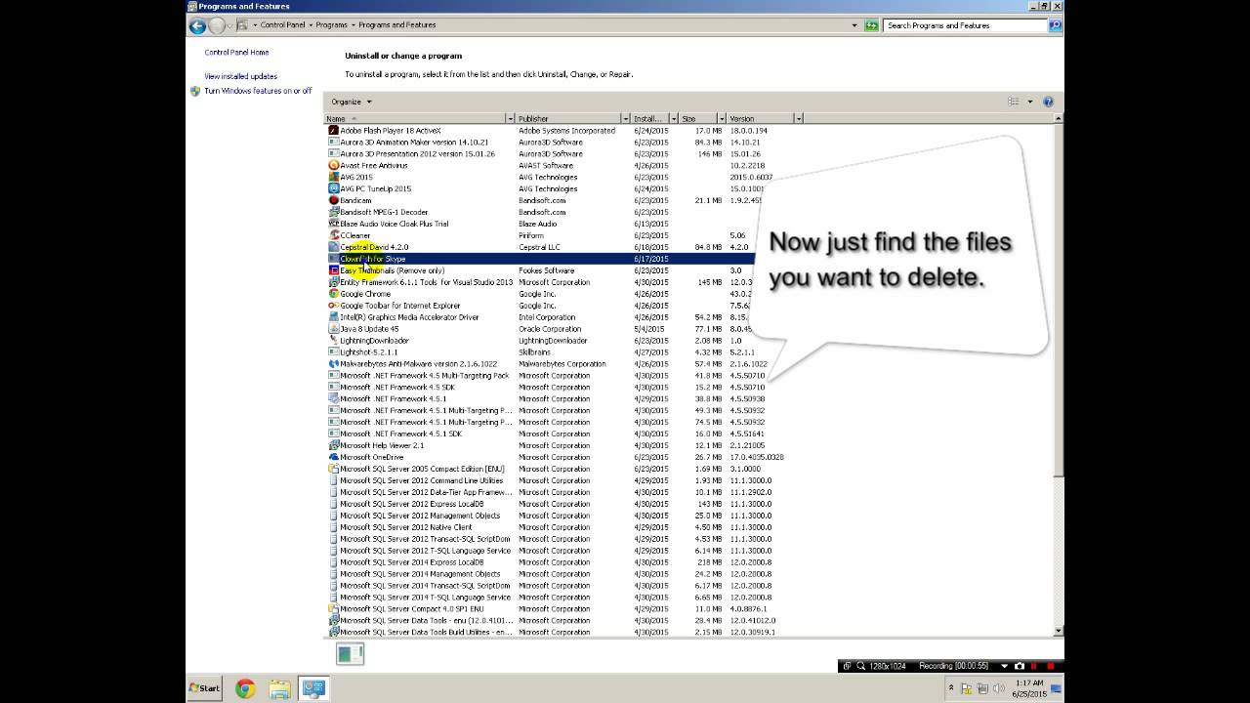The width and height of the screenshot is (1250, 703).
Task: Select the Google Toolbar for Internet Explorer icon
Action: 333,306
